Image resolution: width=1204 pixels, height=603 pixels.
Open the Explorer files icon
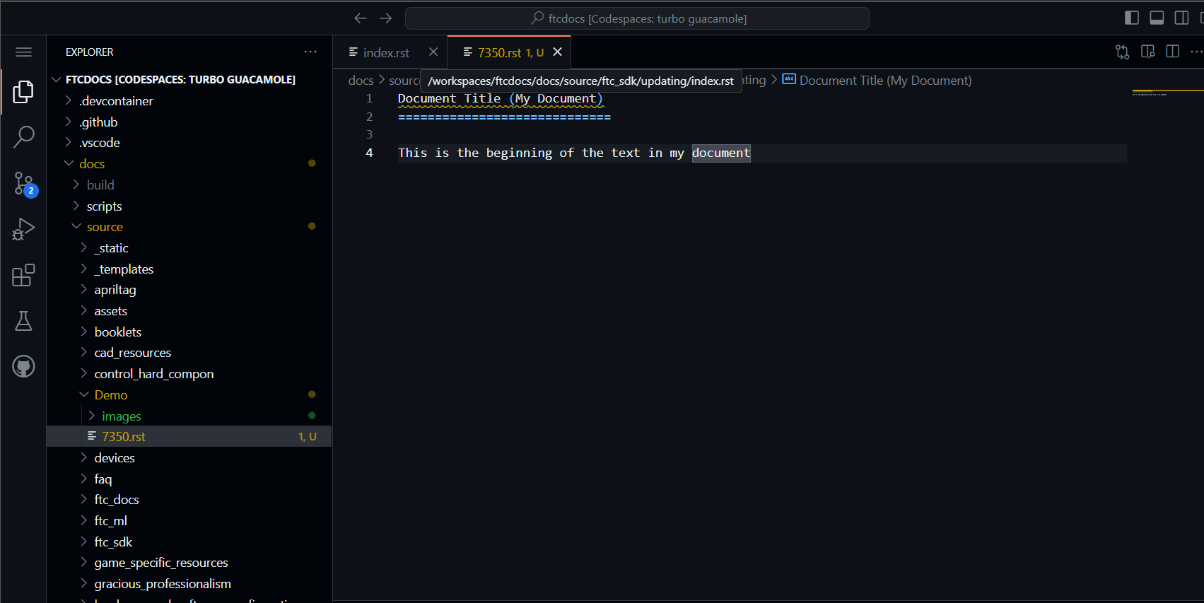click(x=23, y=91)
